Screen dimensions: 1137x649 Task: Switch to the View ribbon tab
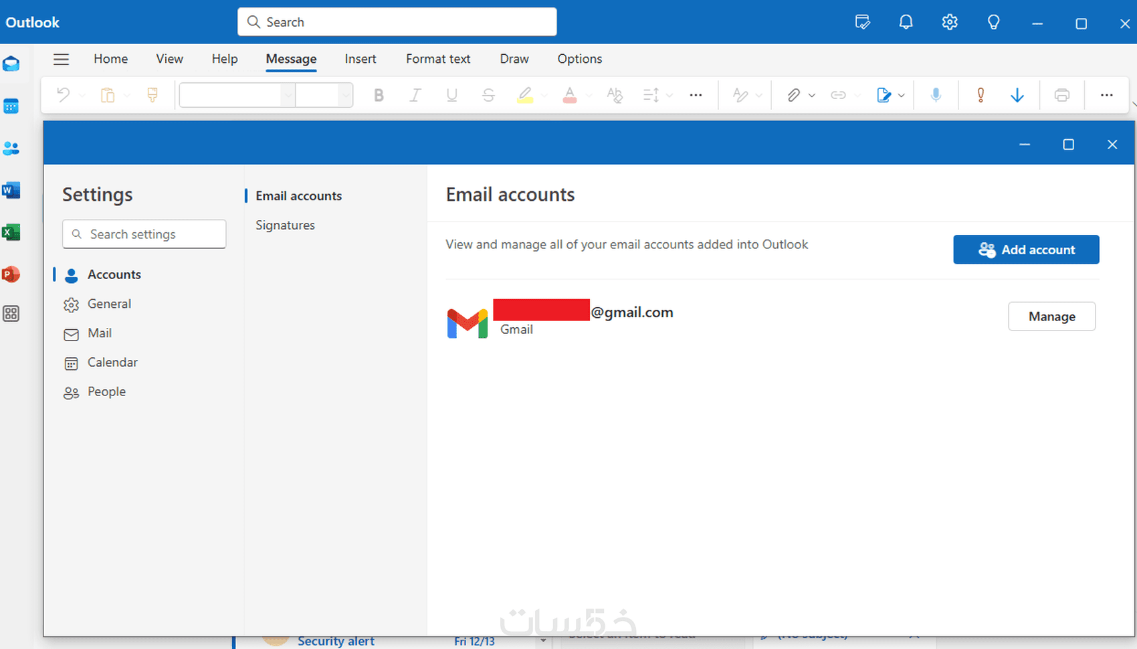(170, 59)
